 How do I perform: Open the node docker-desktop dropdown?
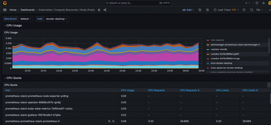coord(57,19)
